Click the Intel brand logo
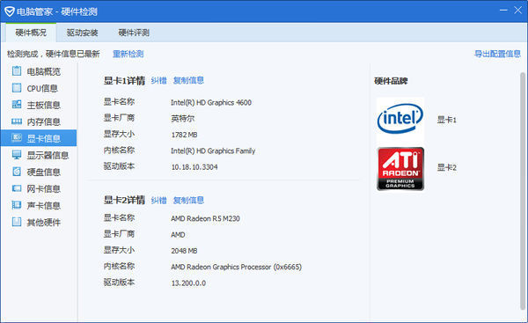Image resolution: width=528 pixels, height=323 pixels. pos(400,119)
